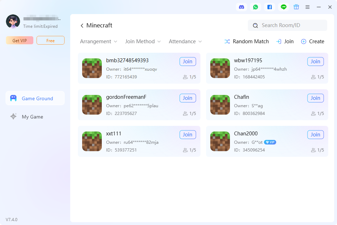Open the Discord icon in title bar
Image resolution: width=337 pixels, height=225 pixels.
242,7
